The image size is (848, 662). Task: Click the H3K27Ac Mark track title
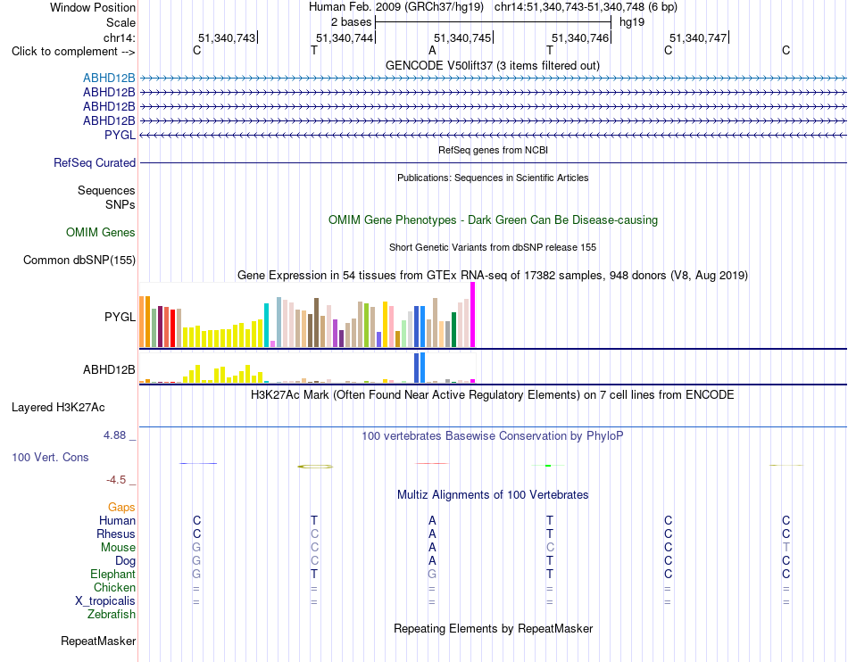[x=492, y=394]
